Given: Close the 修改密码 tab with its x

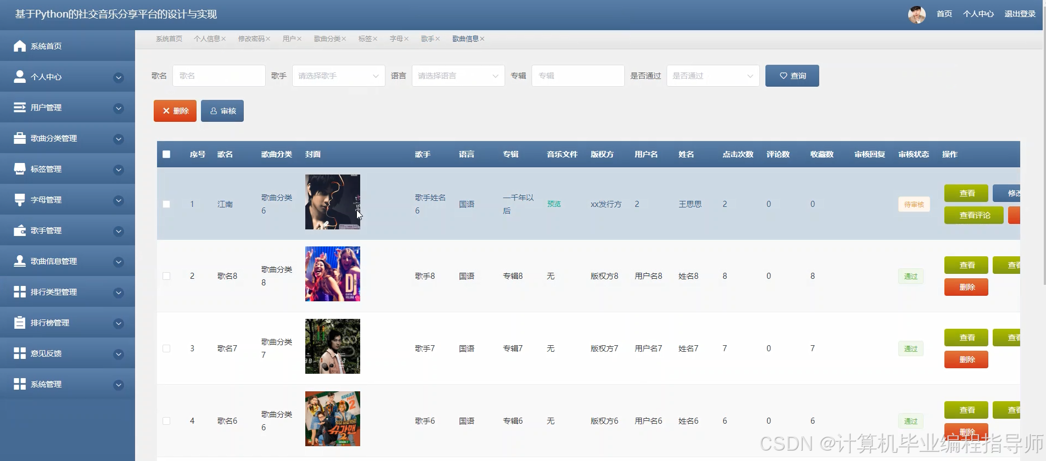Looking at the screenshot, I should coord(268,39).
